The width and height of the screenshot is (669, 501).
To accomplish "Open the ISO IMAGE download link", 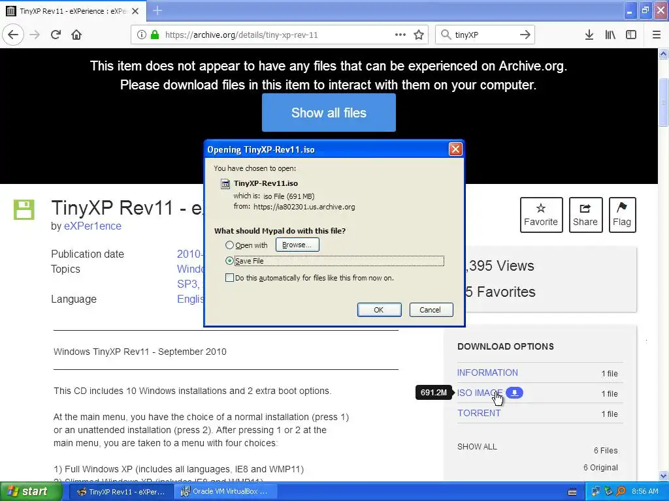I will [480, 393].
